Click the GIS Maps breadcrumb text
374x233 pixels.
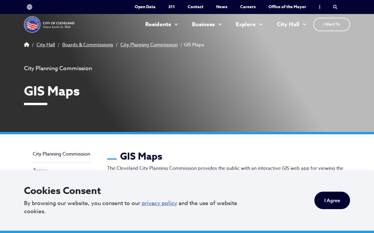194,45
